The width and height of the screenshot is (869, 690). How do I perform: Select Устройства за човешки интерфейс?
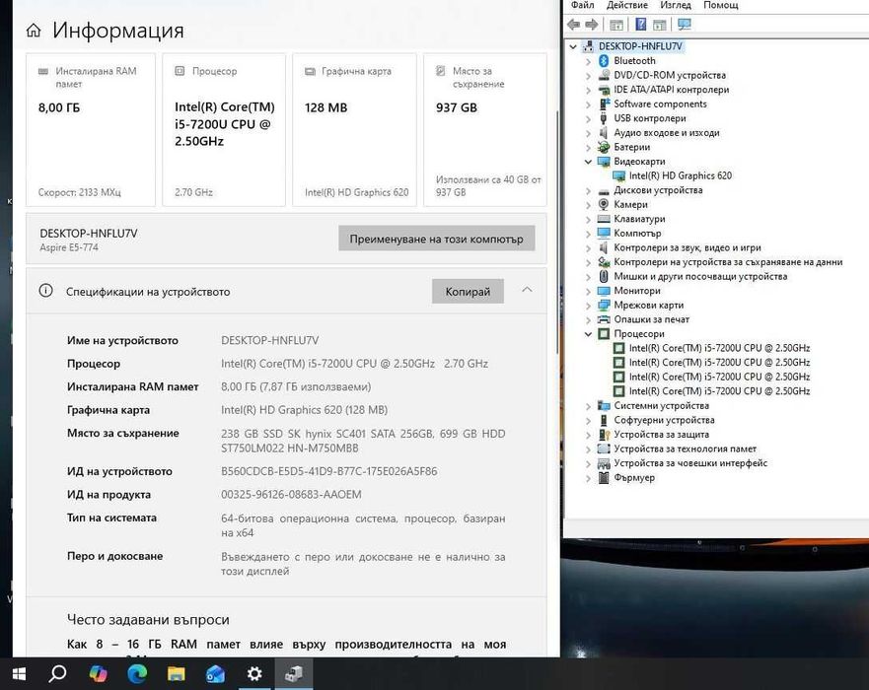pos(690,463)
